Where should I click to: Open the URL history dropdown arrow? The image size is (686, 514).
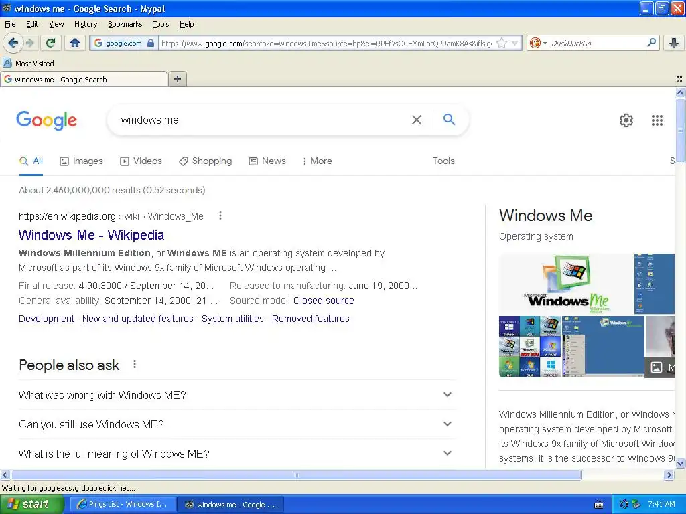[515, 43]
